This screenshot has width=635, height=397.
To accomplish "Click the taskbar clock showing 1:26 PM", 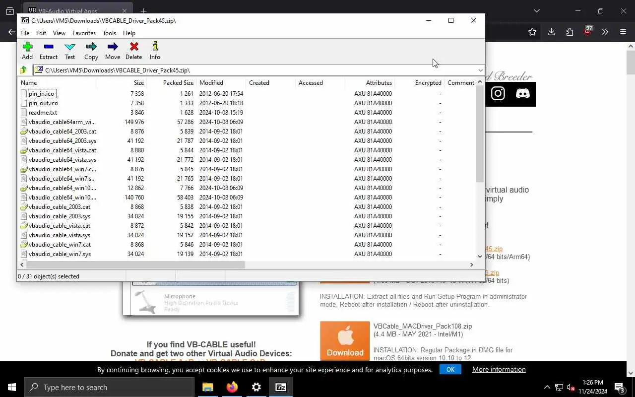I will pos(592,387).
